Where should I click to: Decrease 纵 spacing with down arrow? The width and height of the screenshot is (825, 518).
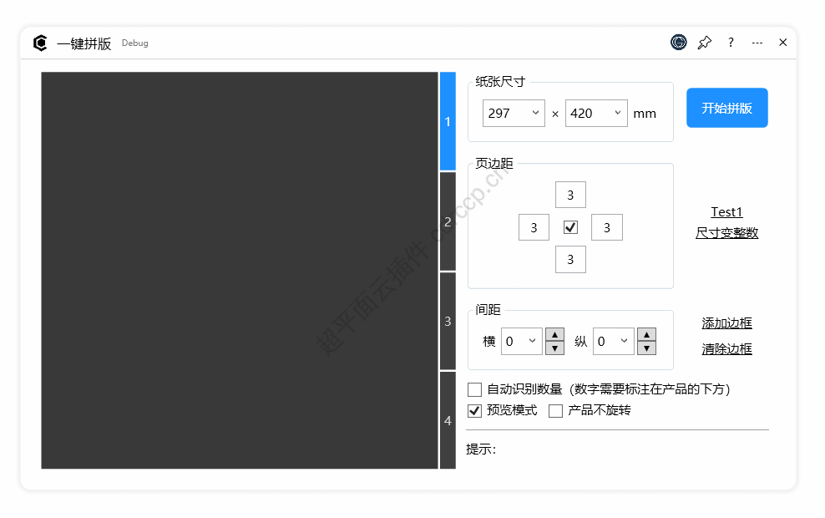pos(646,348)
